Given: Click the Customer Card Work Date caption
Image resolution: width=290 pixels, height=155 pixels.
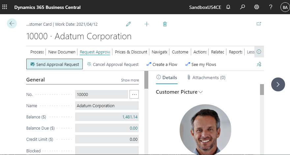Looking at the screenshot, I should coord(62,24).
